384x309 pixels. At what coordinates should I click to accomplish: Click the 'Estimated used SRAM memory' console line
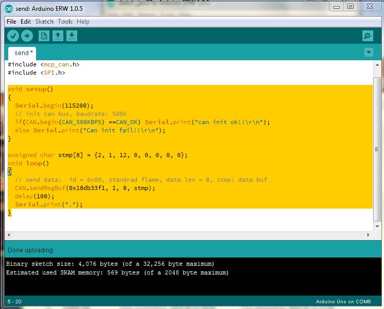(117, 273)
